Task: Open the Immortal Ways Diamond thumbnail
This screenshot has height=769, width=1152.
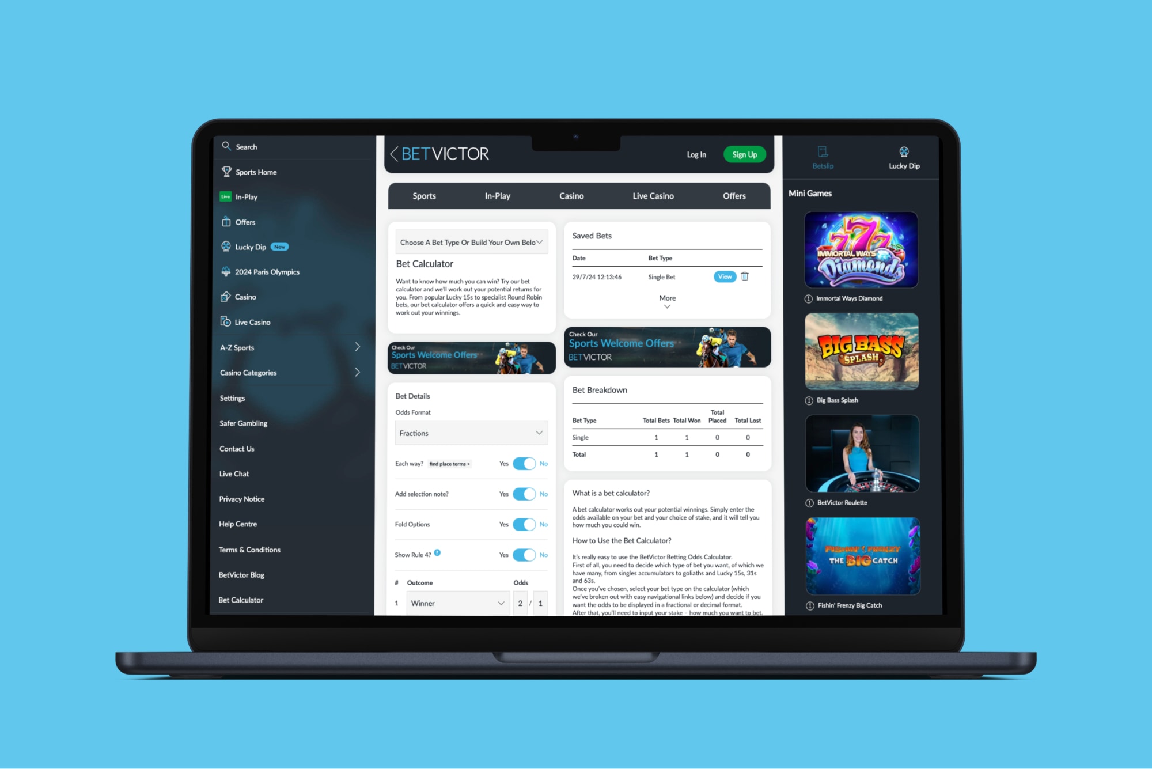Action: [859, 254]
